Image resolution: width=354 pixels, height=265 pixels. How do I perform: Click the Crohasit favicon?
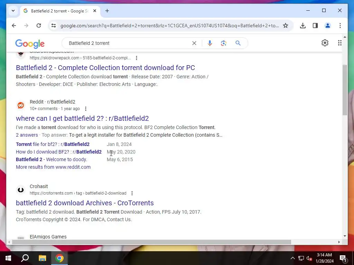21,190
